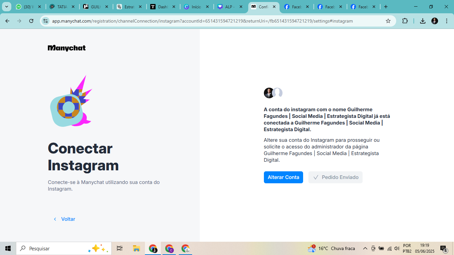Open the volume speaker icon
This screenshot has width=454, height=255.
point(397,248)
